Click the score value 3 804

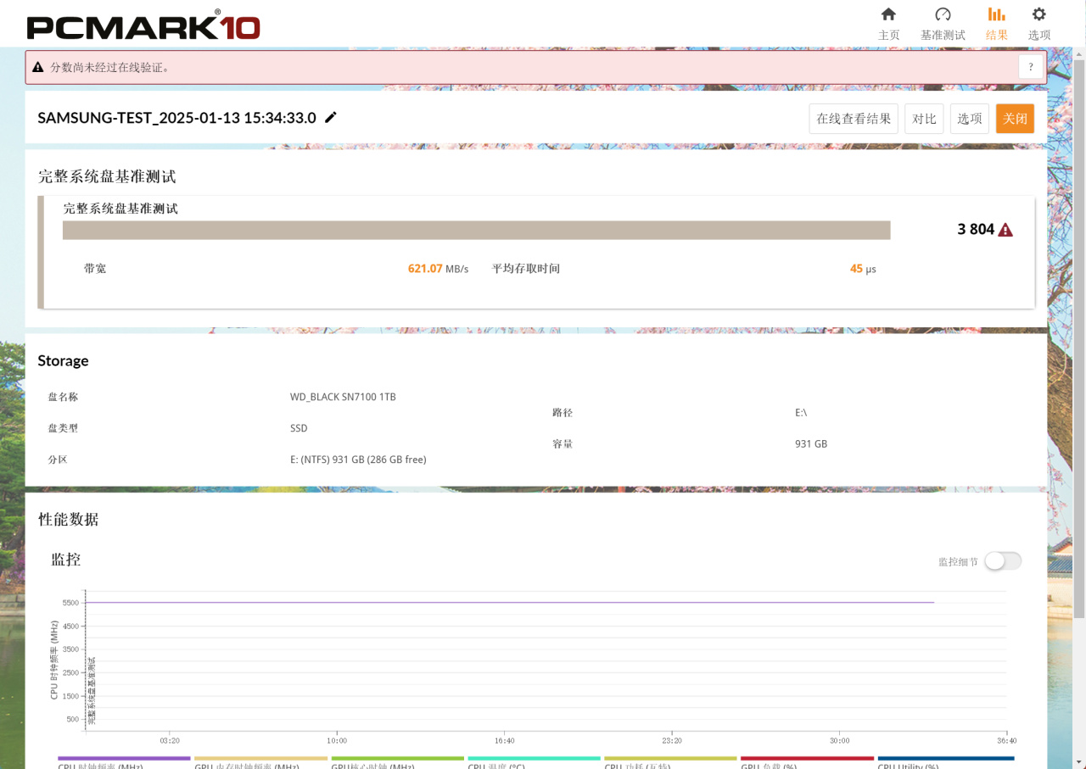click(x=976, y=229)
